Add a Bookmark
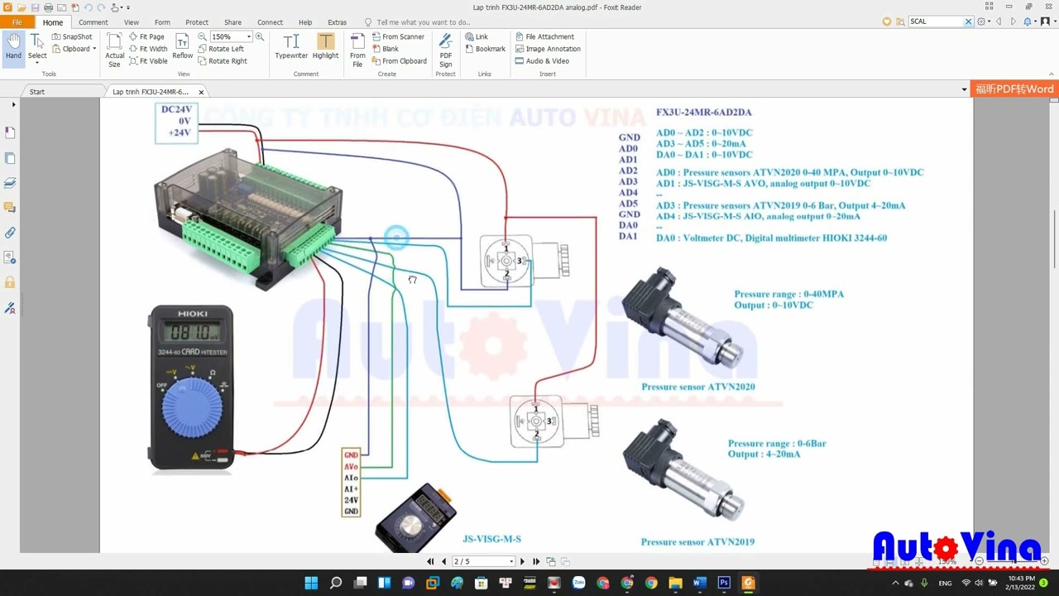This screenshot has width=1059, height=596. pos(485,49)
